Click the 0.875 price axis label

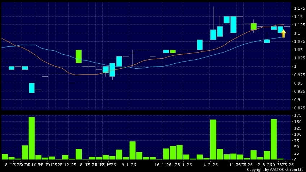(x=298, y=108)
